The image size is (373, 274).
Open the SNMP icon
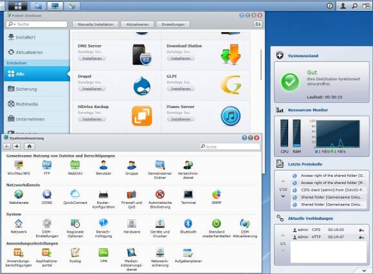217,194
